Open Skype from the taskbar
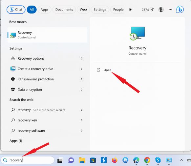This screenshot has height=166, width=191. tap(158, 160)
